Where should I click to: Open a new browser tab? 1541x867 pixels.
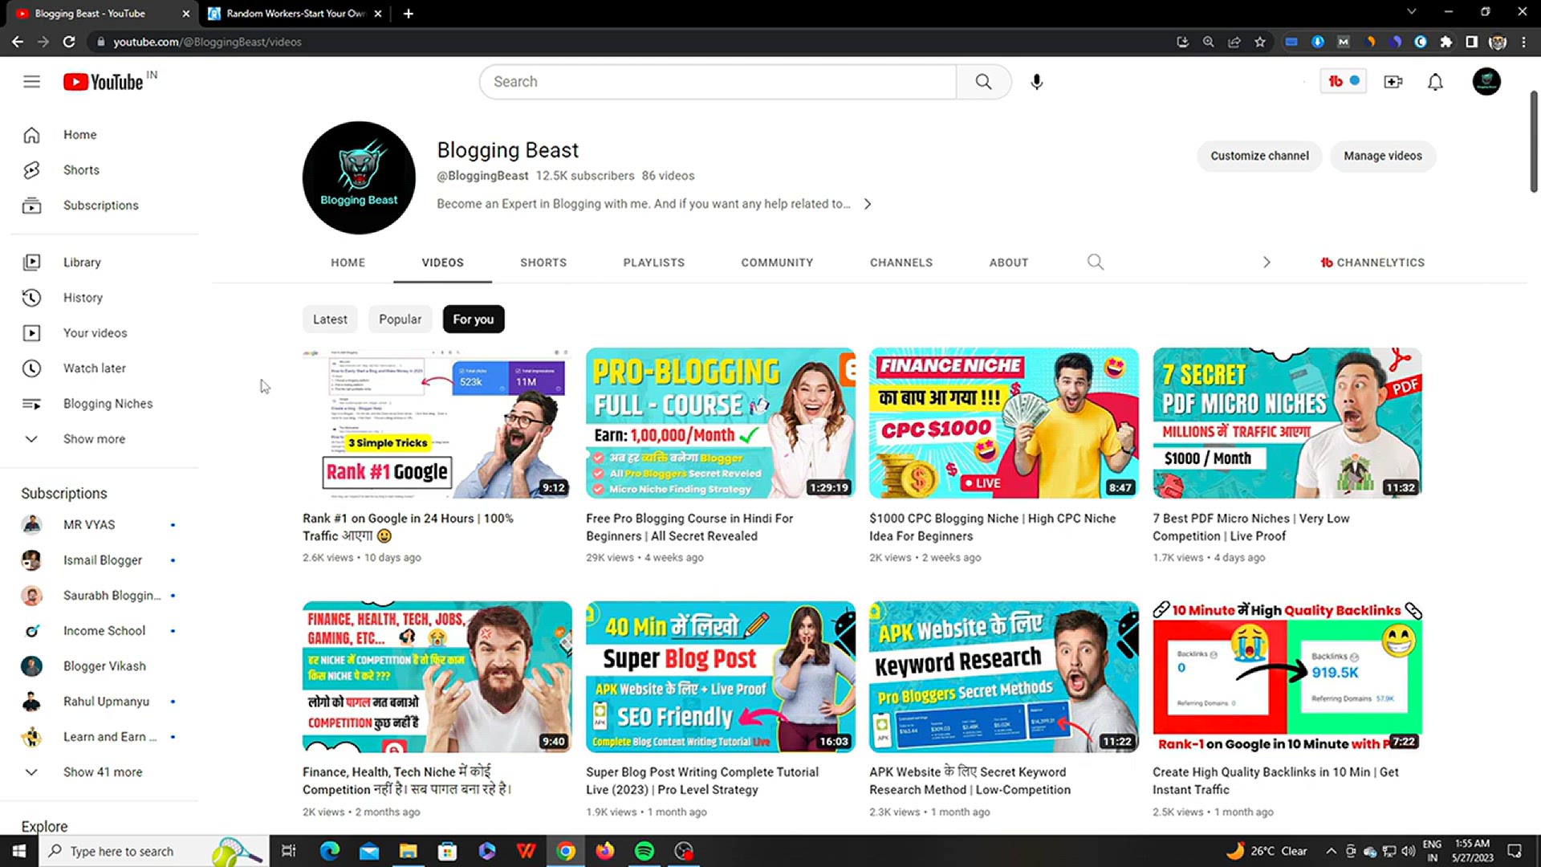pos(408,14)
